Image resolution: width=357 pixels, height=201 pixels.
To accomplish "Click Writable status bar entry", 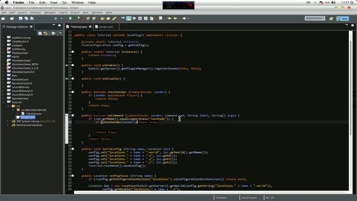I will click(x=221, y=198).
